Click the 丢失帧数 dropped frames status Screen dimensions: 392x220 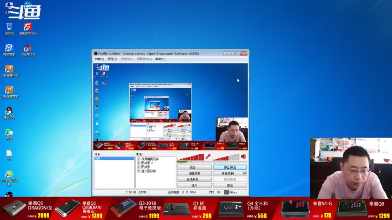pos(181,192)
